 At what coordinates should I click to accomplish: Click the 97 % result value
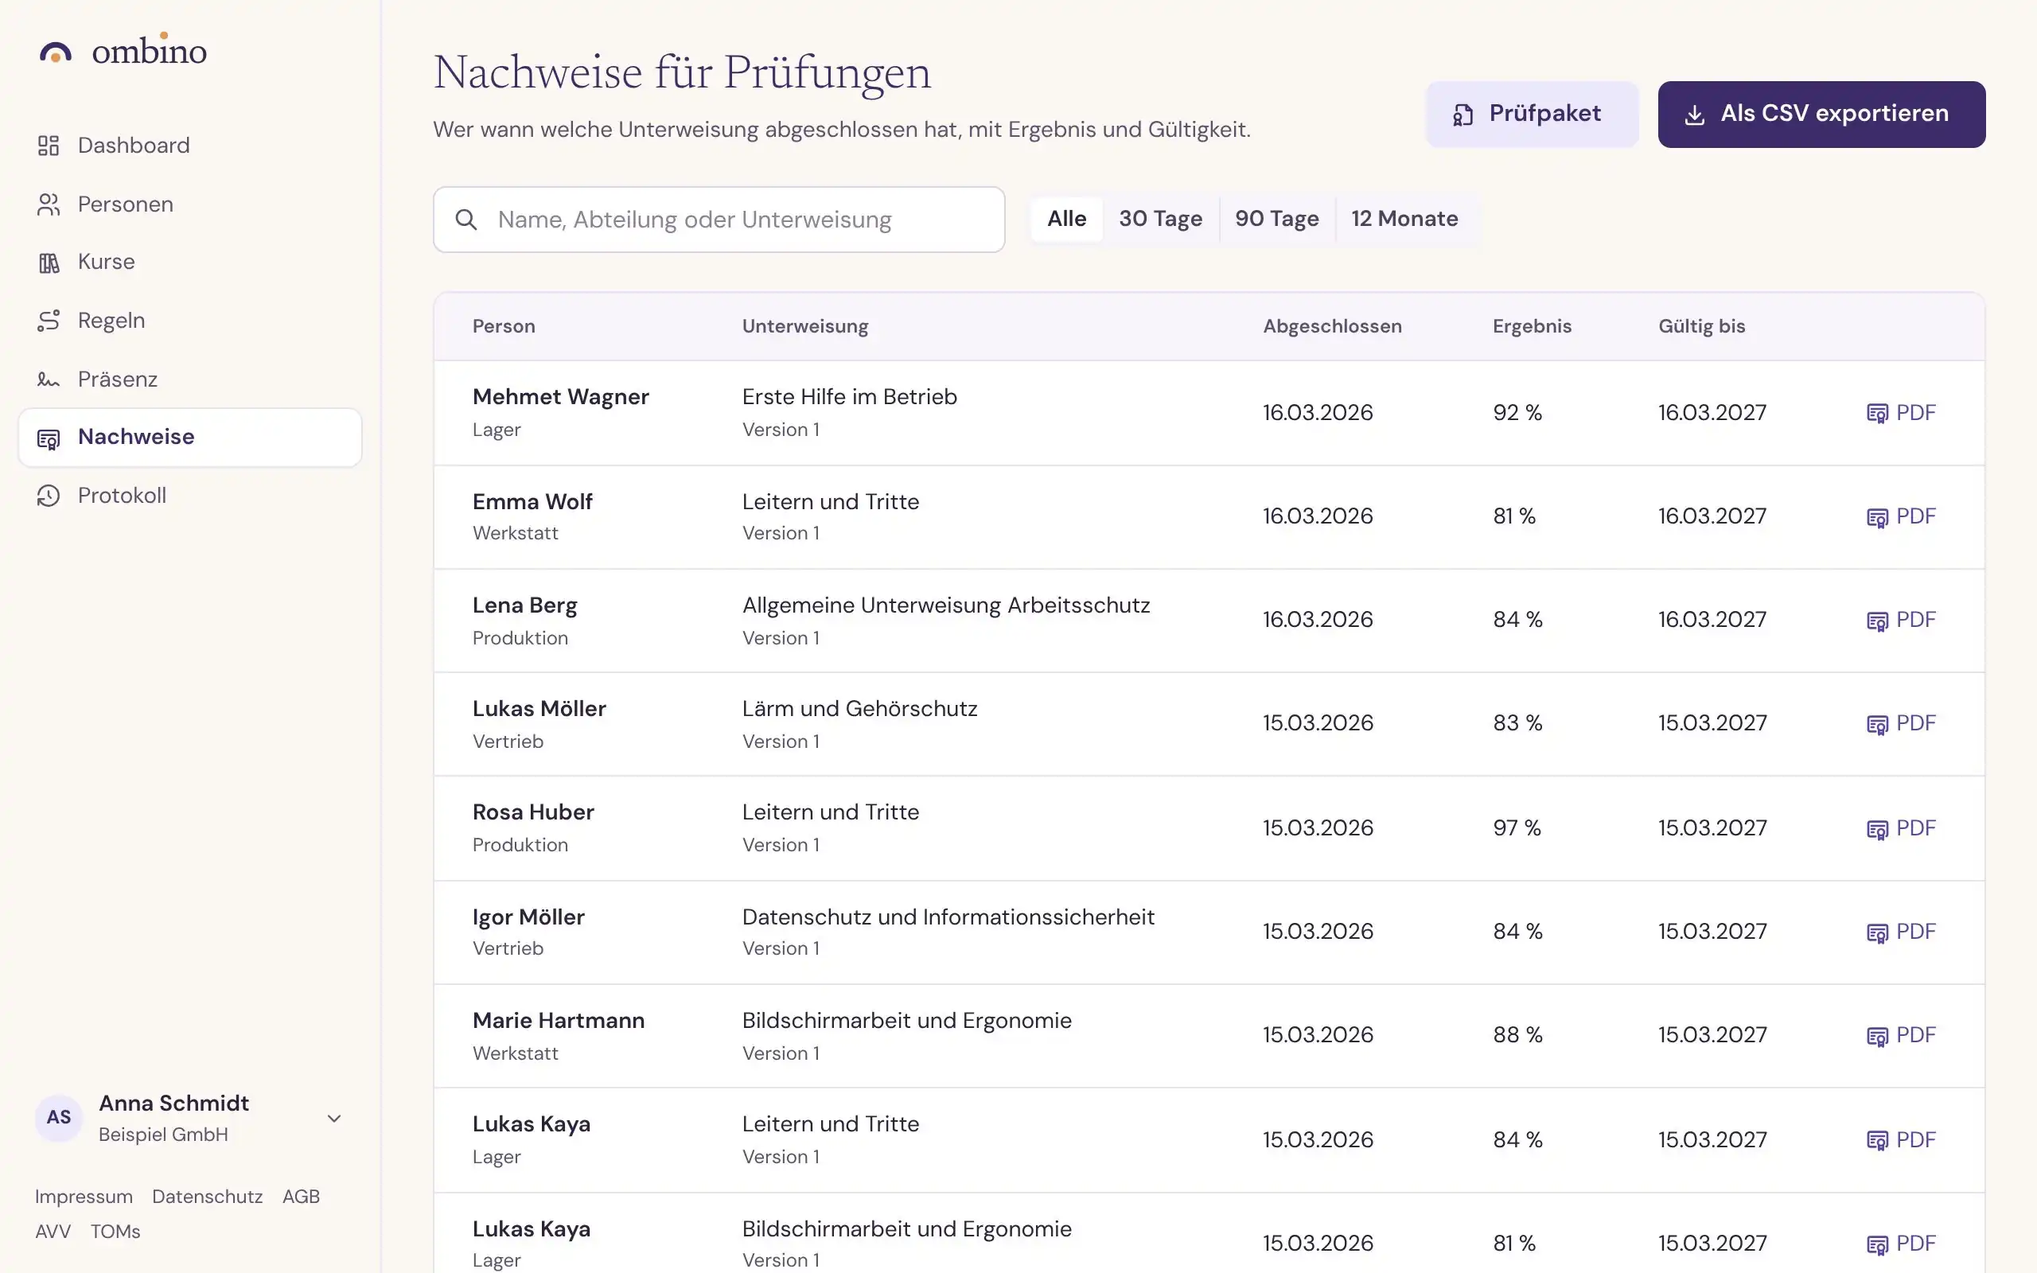click(x=1517, y=828)
